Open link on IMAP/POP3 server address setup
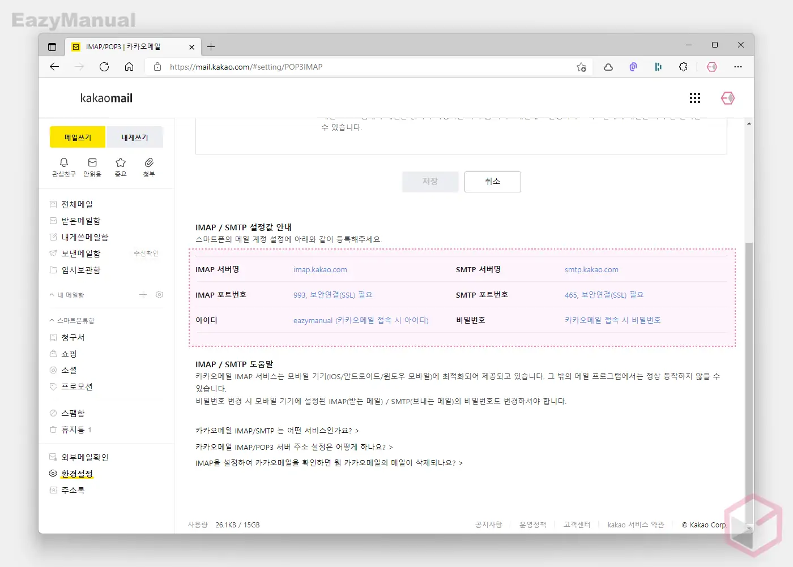This screenshot has height=567, width=793. [294, 446]
